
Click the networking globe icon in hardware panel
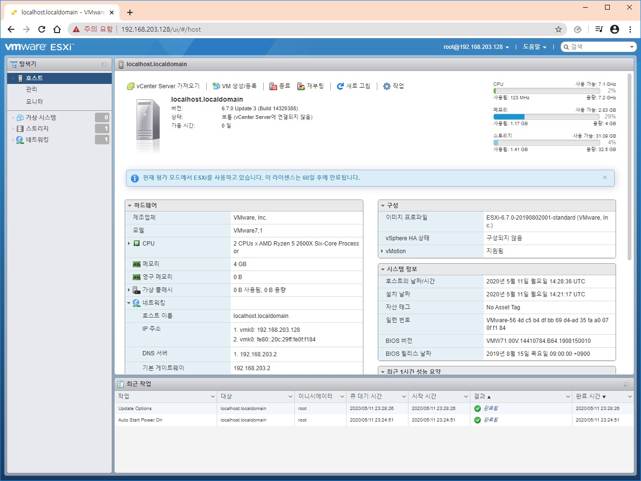[137, 303]
